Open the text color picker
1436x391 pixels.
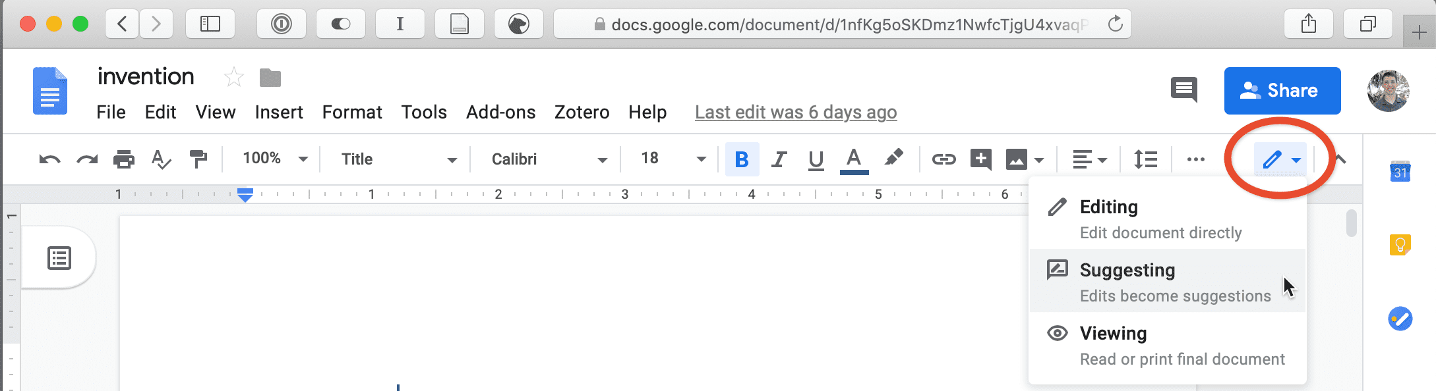(854, 161)
